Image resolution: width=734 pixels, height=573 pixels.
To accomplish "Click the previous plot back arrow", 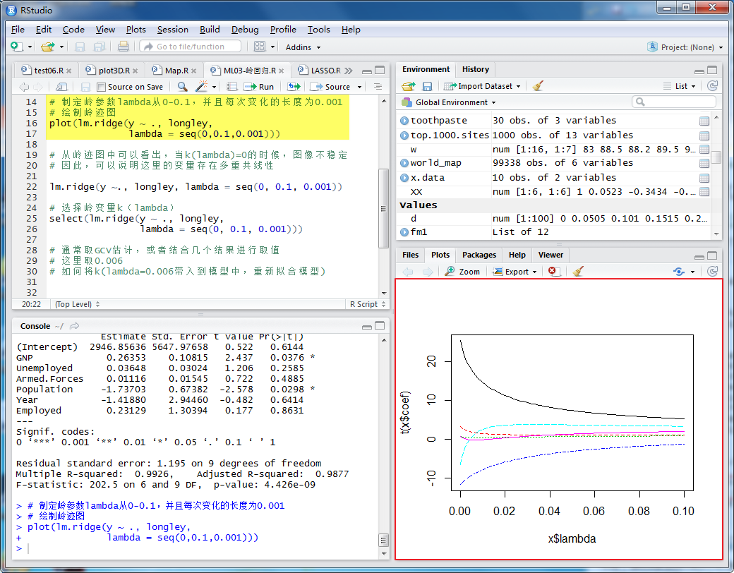I will pos(408,272).
